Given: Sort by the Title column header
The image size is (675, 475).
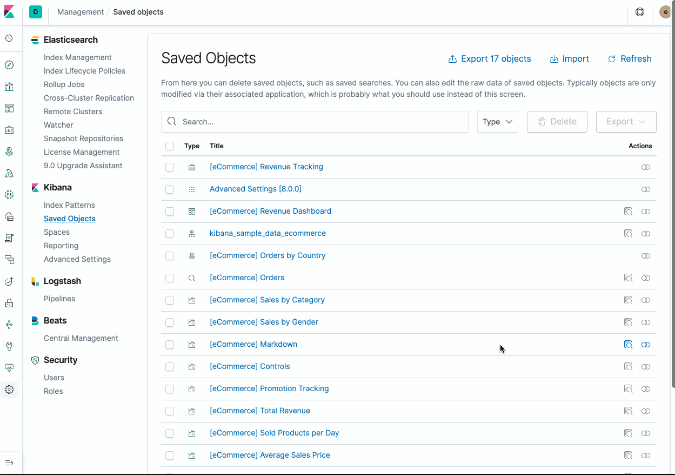Looking at the screenshot, I should pos(217,146).
